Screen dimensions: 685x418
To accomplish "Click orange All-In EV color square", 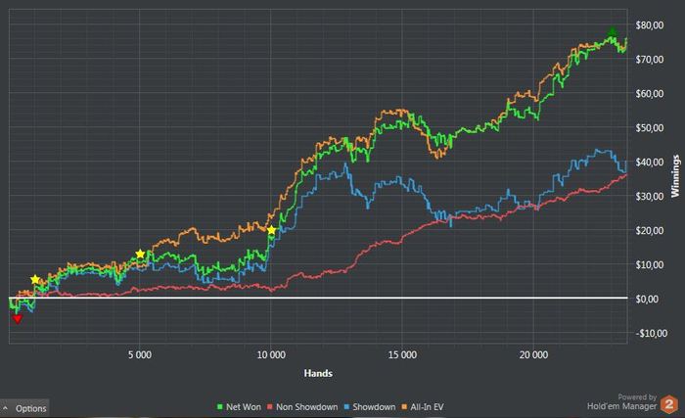I will pyautogui.click(x=404, y=407).
